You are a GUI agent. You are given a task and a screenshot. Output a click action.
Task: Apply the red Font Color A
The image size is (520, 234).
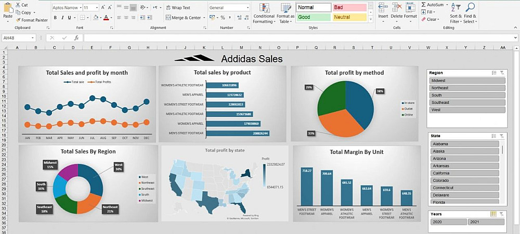[106, 18]
